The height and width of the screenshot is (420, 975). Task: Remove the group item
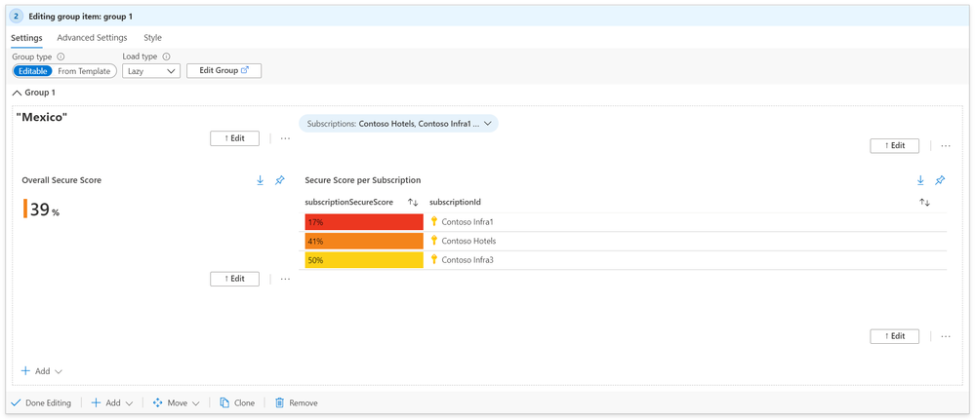(x=296, y=403)
